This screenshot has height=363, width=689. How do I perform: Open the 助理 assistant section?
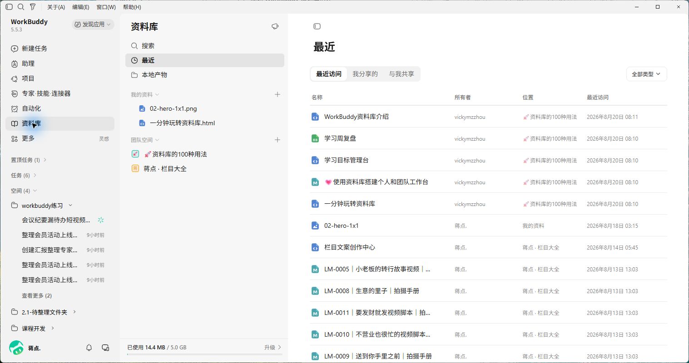pyautogui.click(x=60, y=64)
